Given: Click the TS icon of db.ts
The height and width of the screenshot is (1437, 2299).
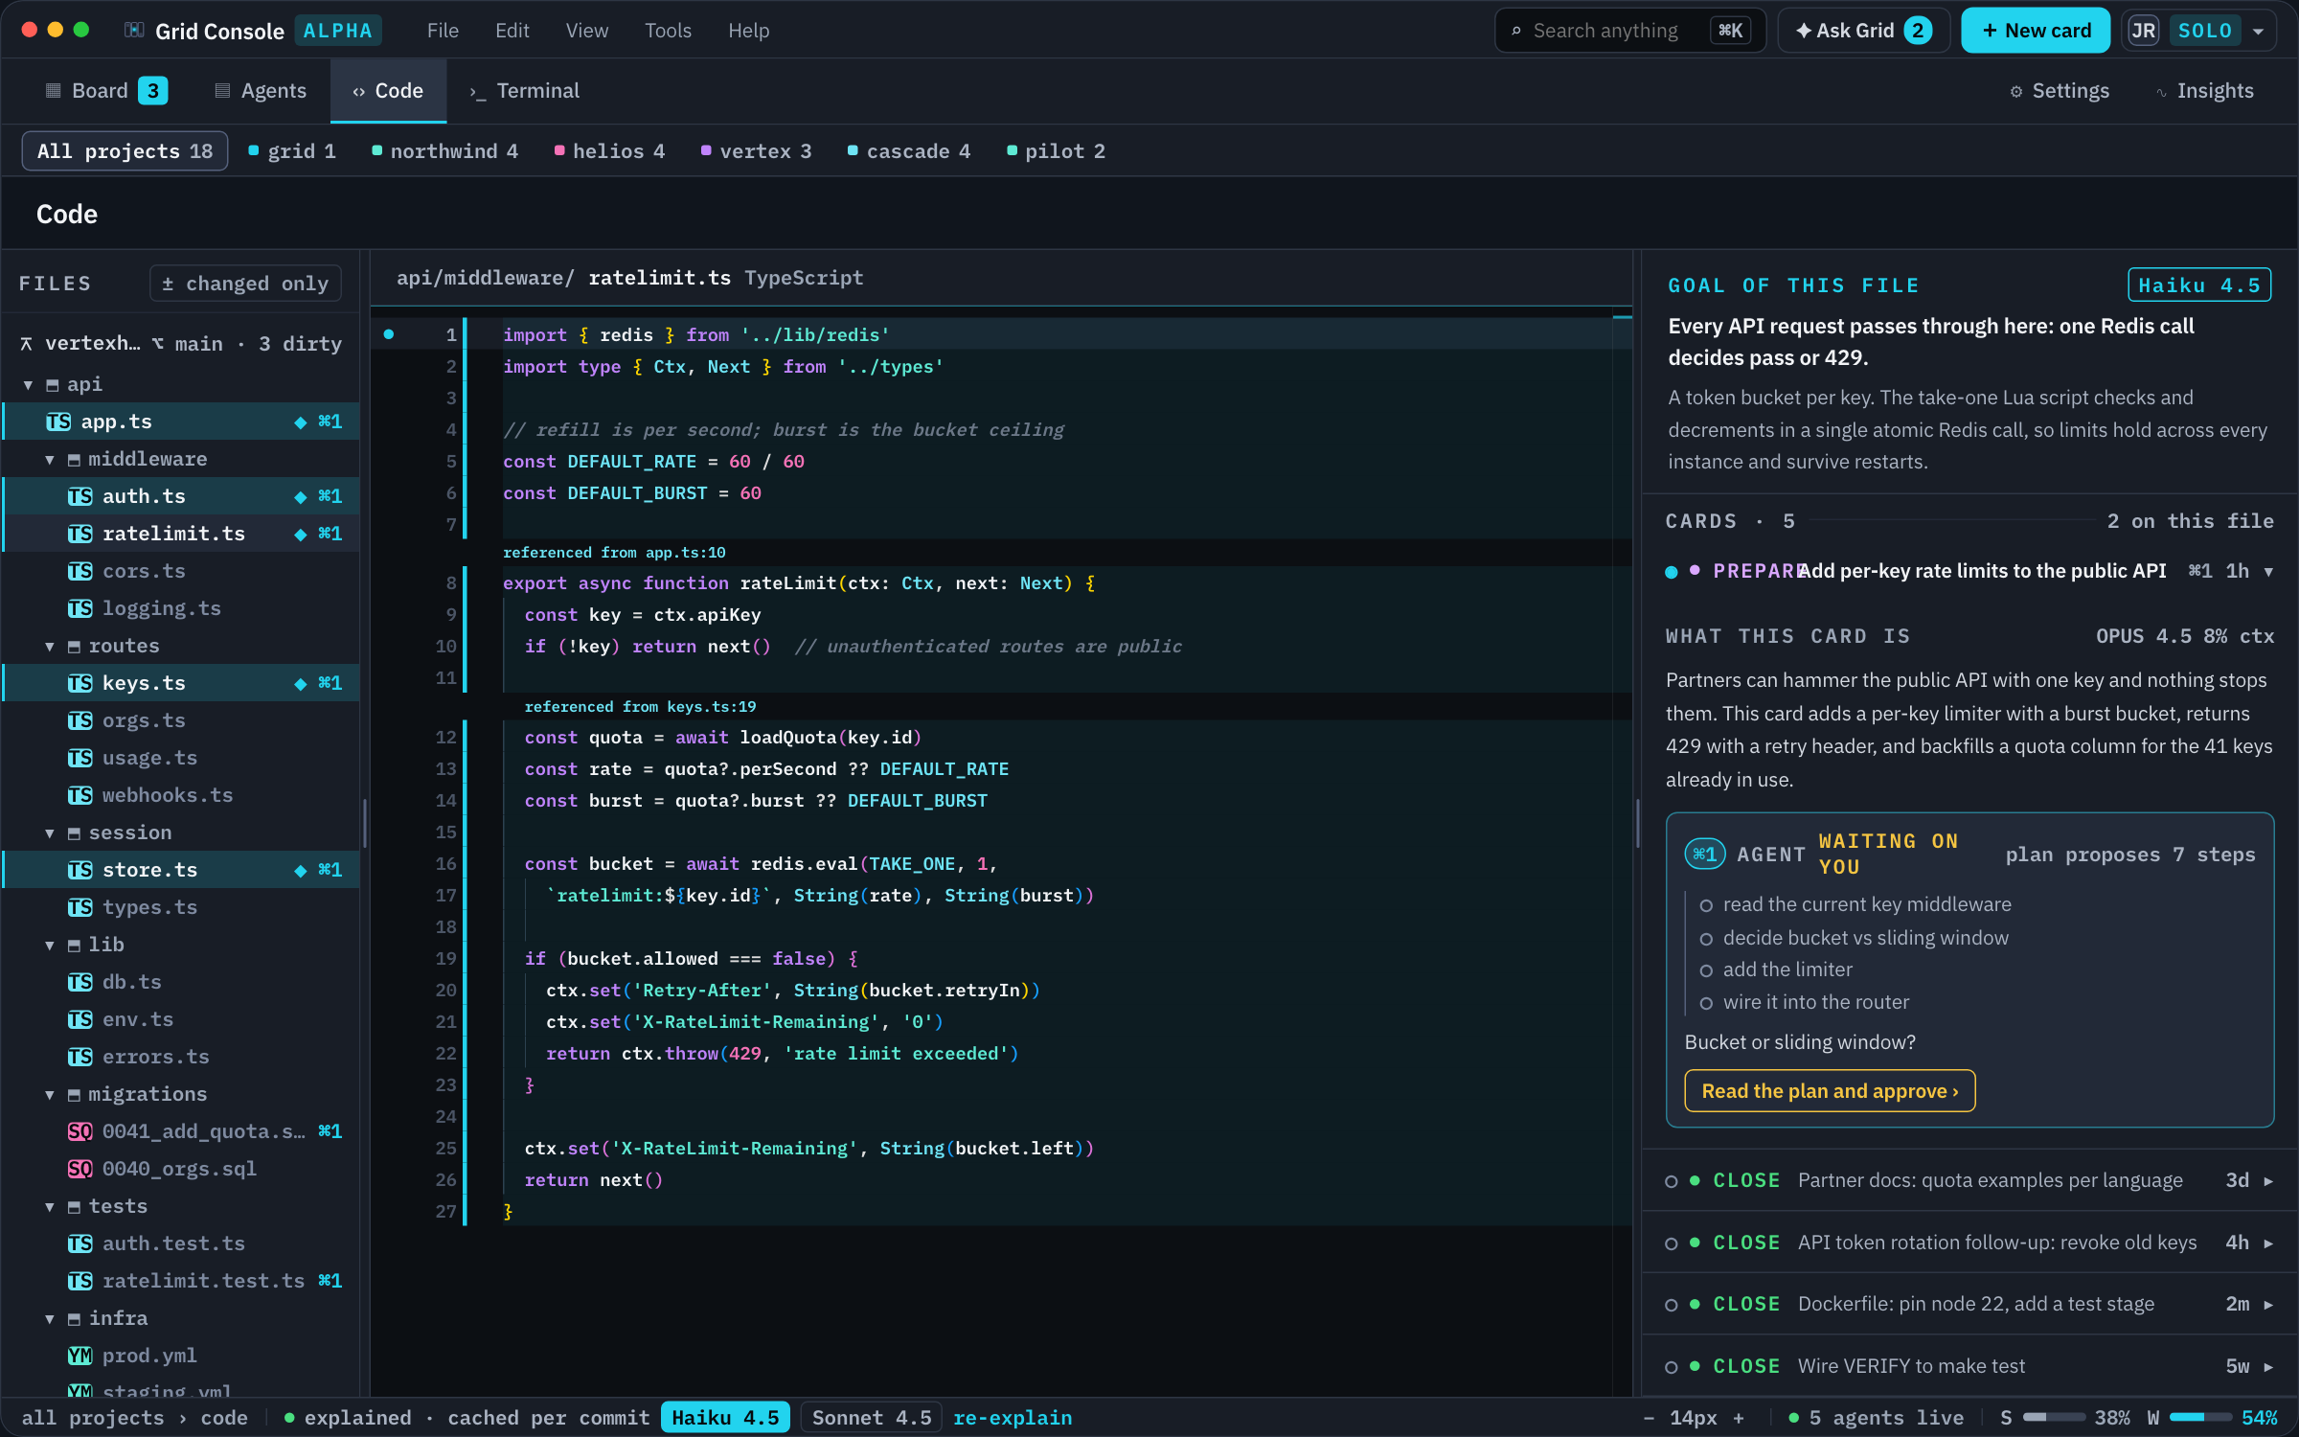Looking at the screenshot, I should pyautogui.click(x=80, y=982).
